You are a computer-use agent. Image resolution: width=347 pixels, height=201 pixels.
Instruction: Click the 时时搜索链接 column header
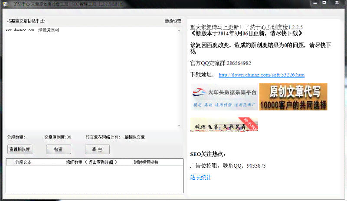[146, 162]
